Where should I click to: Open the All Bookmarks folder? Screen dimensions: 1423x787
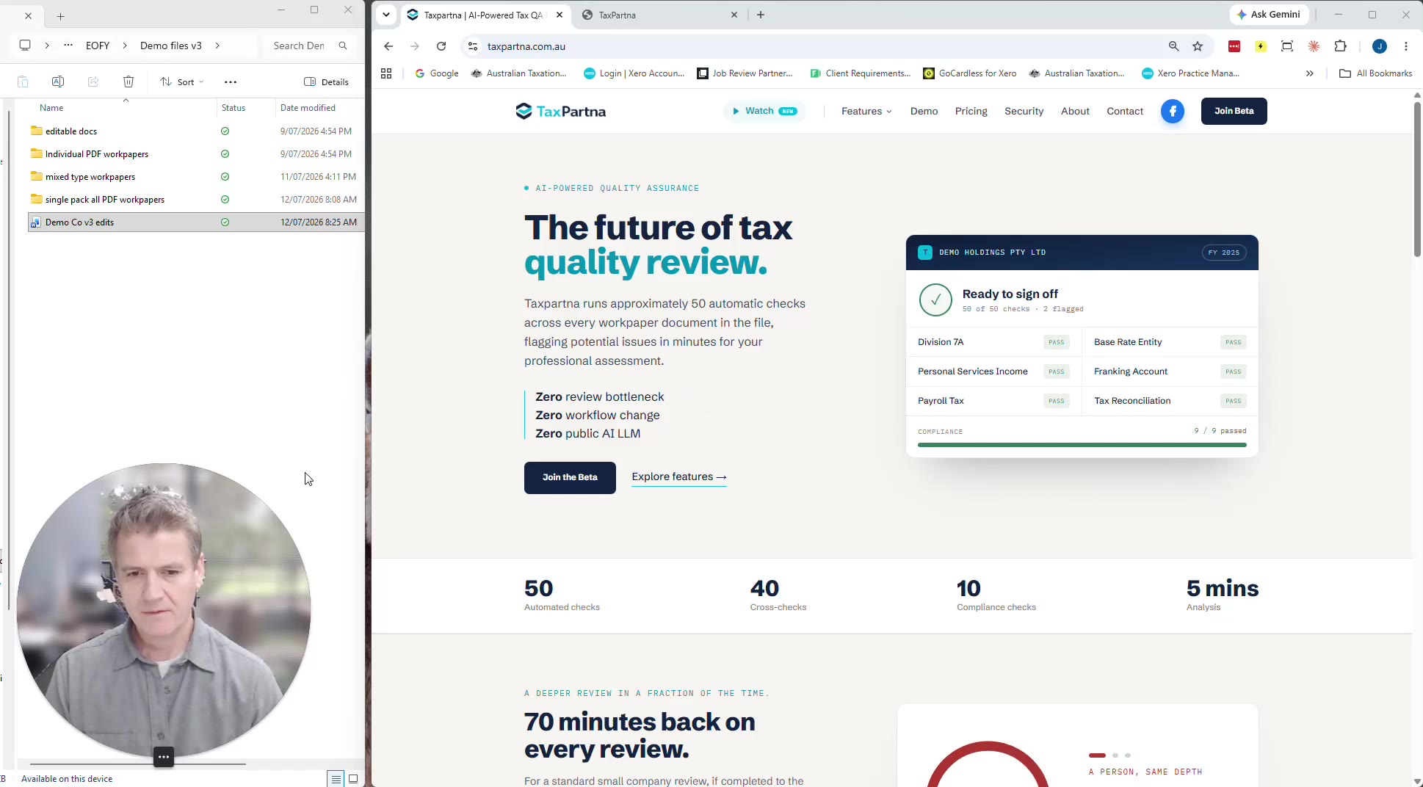point(1376,73)
